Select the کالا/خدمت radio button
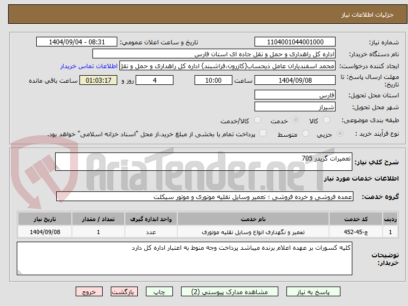The width and height of the screenshot is (408, 306). (x=257, y=120)
